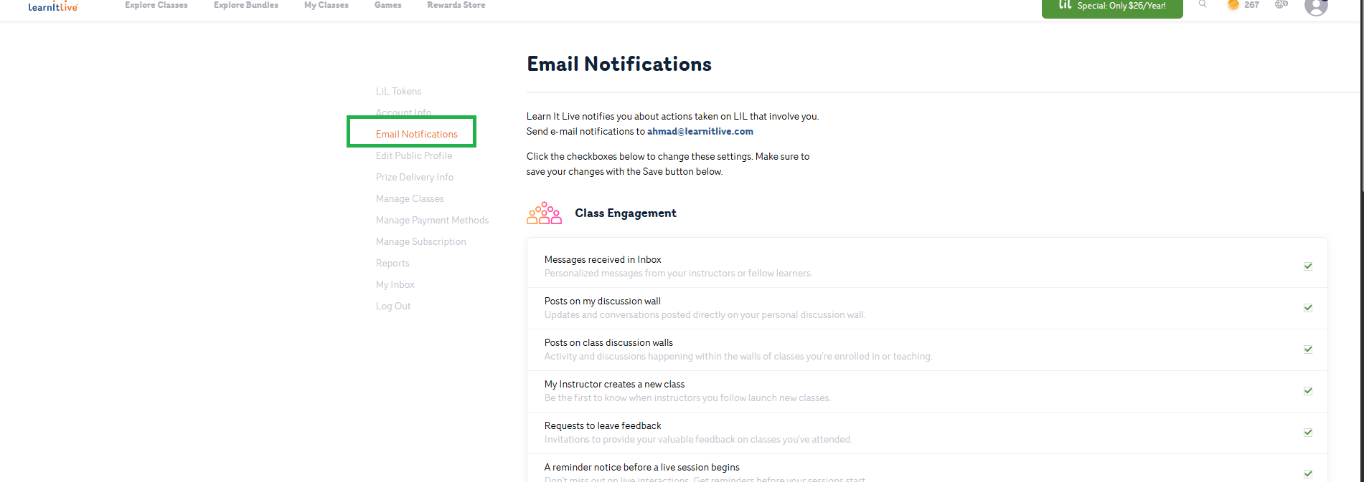Go to Rewards Store
Screen dimensions: 1364x482
456,5
